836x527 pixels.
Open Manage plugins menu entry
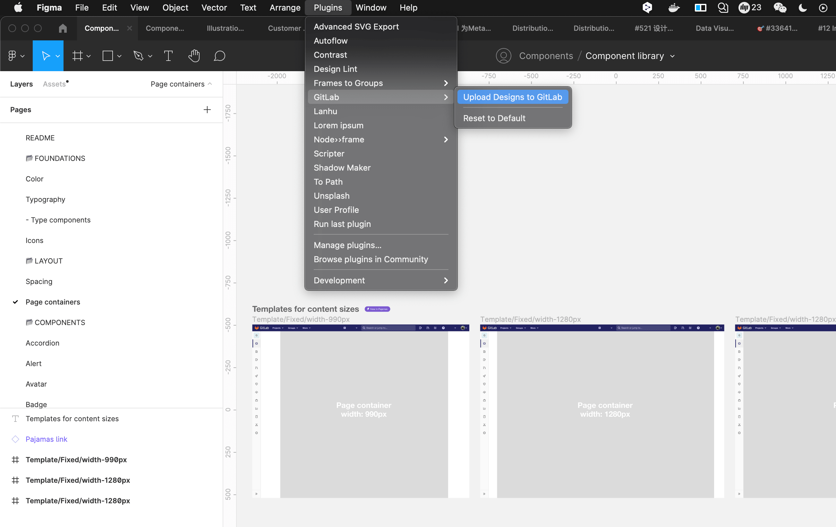[347, 245]
